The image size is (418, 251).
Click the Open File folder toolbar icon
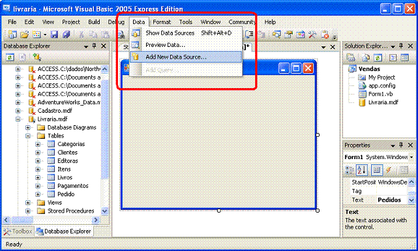pos(25,34)
